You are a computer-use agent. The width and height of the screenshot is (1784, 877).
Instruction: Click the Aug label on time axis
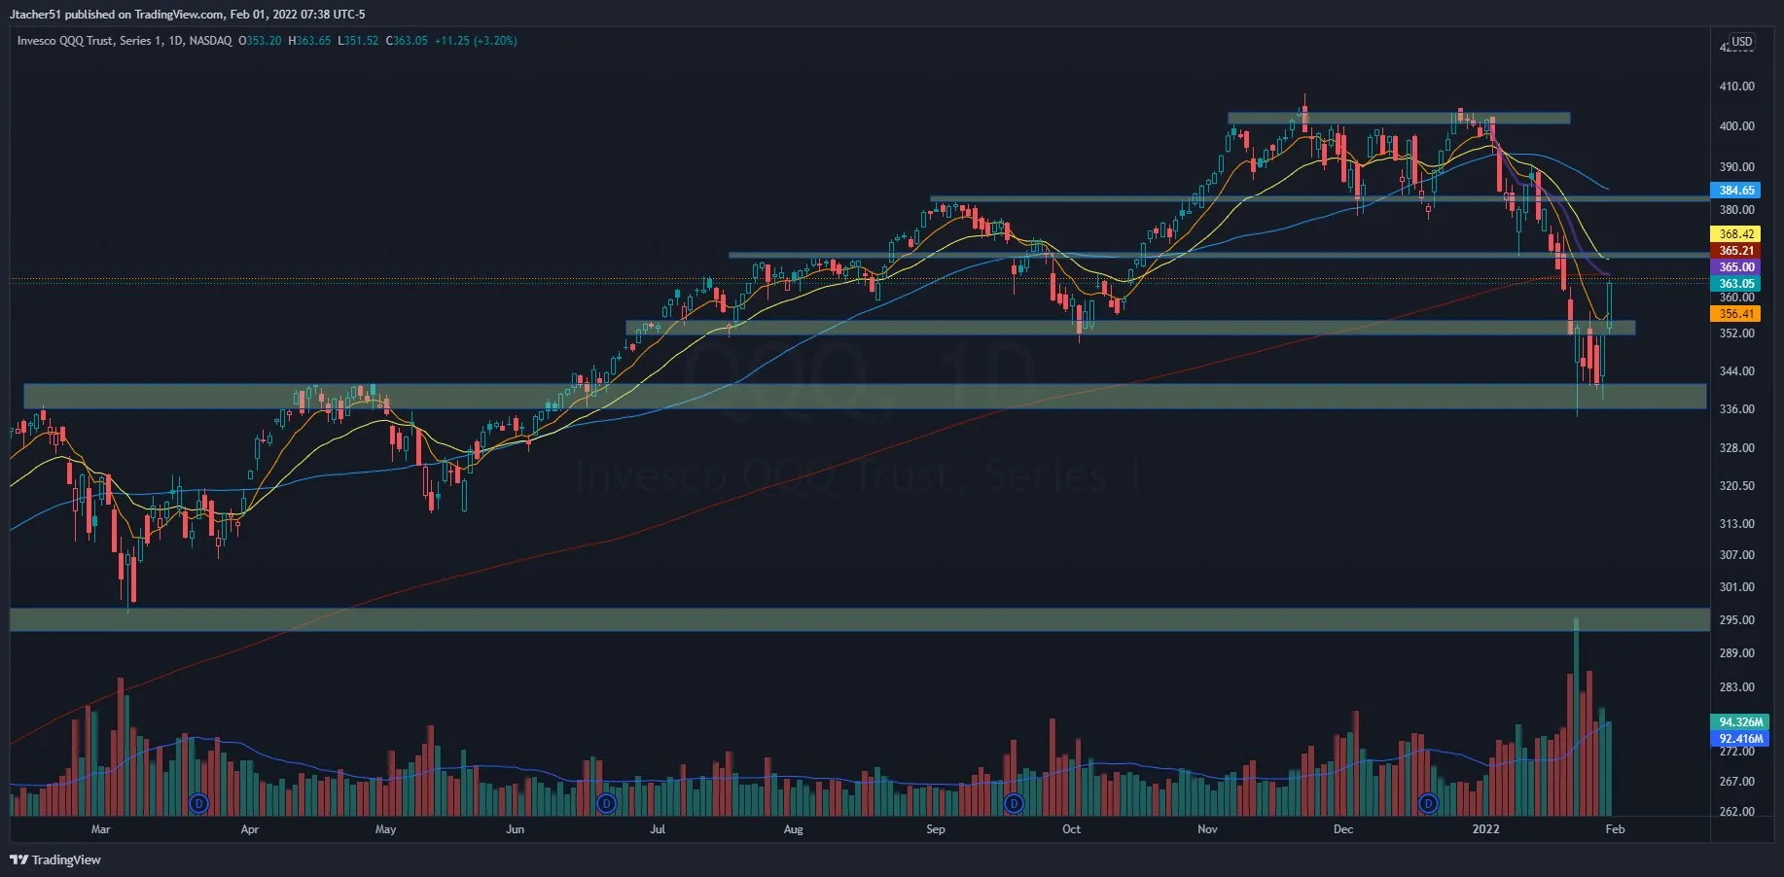[793, 829]
